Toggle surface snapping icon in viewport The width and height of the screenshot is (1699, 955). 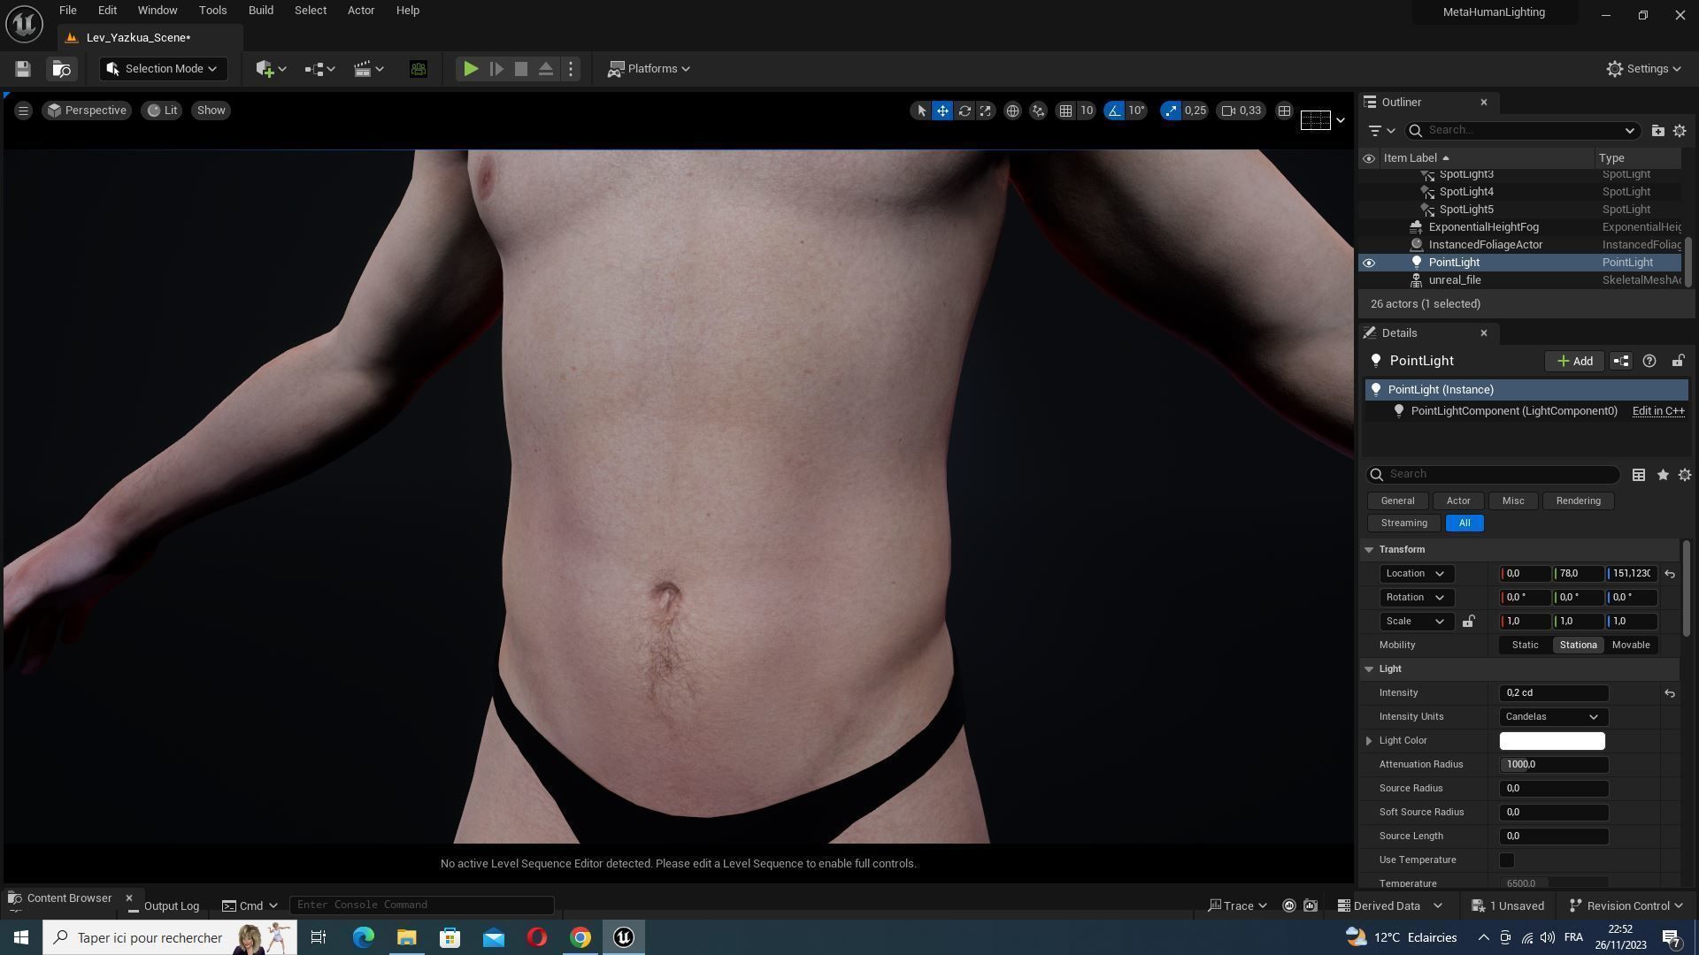pyautogui.click(x=1038, y=111)
